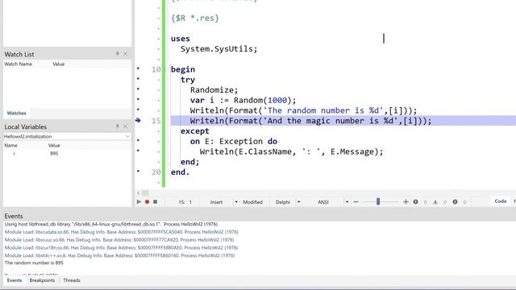Image resolution: width=516 pixels, height=290 pixels.
Task: Toggle breakpoint on the try line
Action: coord(138,79)
